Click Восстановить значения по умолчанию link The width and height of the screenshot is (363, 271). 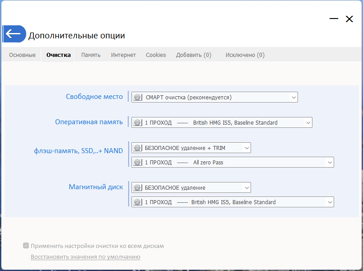coord(85,257)
